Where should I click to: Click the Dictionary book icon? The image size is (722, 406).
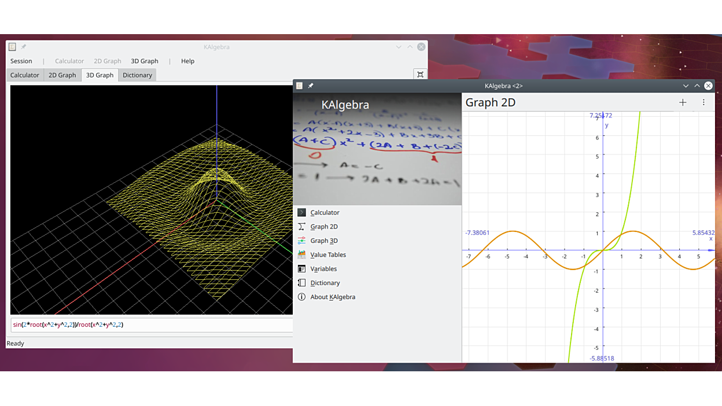tap(301, 283)
